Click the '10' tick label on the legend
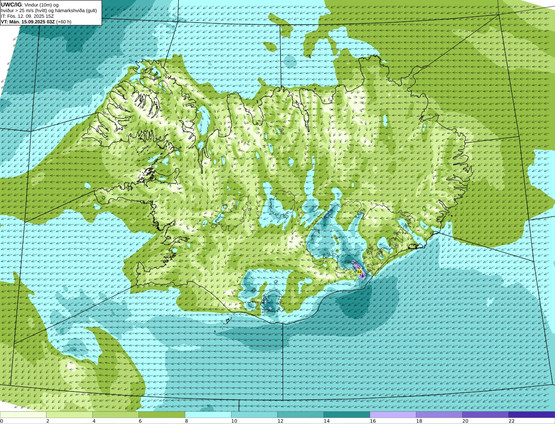Viewport: 555px width, 424px height. (234, 421)
